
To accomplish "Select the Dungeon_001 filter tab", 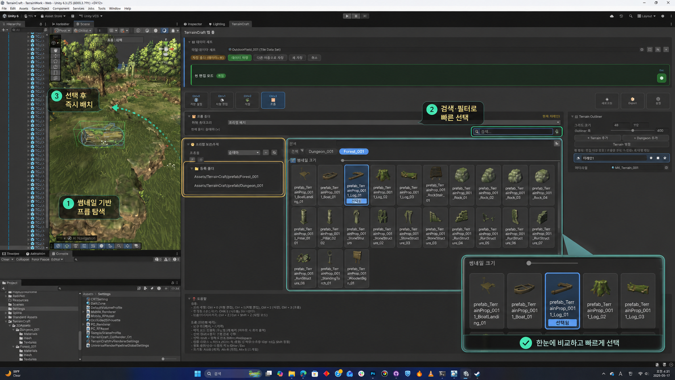I will [x=321, y=151].
